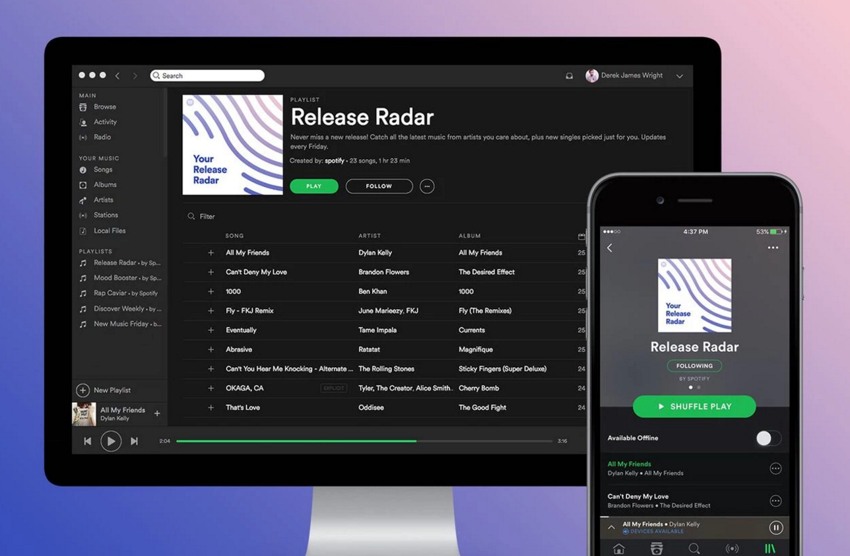Screen dimensions: 850x556
Task: Click the Filter field above the track list
Action: pyautogui.click(x=201, y=217)
